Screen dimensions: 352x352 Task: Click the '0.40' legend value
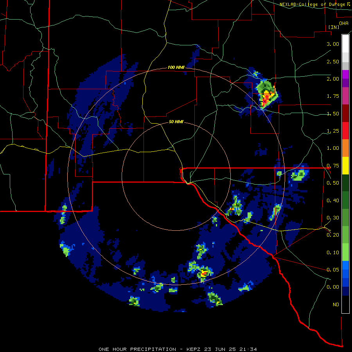coord(333,201)
